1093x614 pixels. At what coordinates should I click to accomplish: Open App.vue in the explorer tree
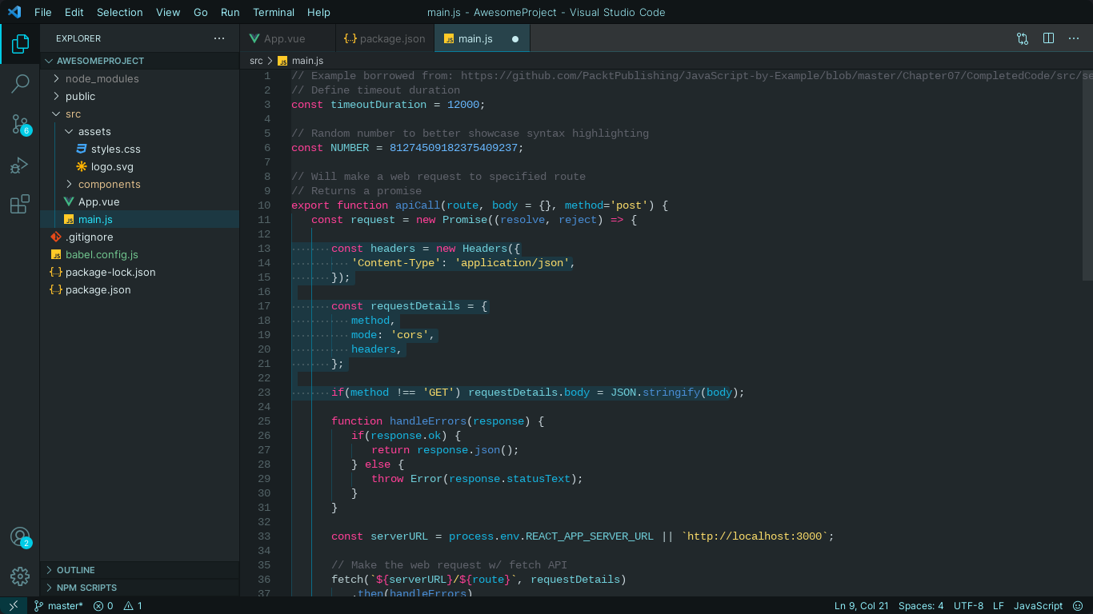tap(139, 201)
